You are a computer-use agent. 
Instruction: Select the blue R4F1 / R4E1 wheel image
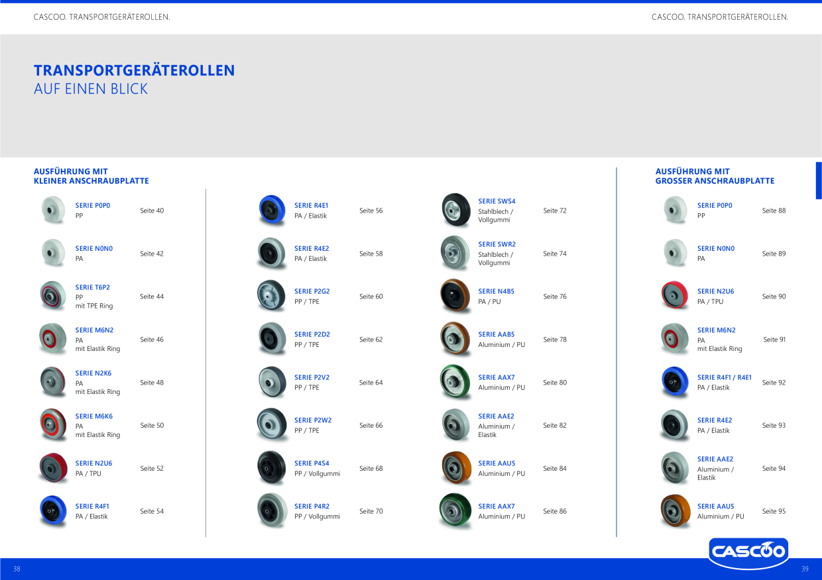coord(675,382)
